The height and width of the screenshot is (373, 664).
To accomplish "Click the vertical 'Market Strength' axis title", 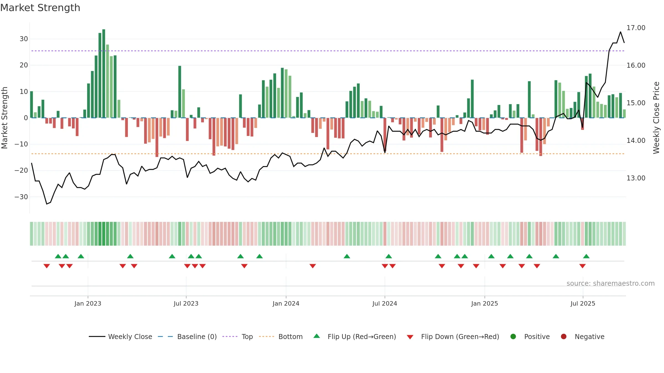I will point(5,118).
